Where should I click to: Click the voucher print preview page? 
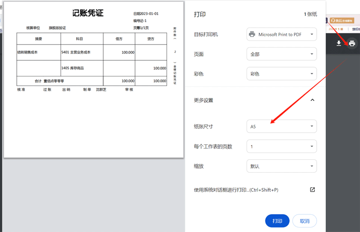pos(94,80)
